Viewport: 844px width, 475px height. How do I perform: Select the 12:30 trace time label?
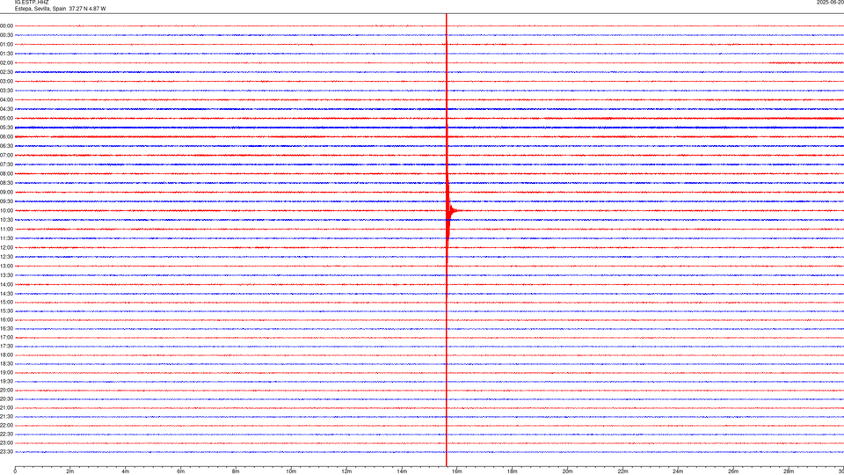coord(6,257)
